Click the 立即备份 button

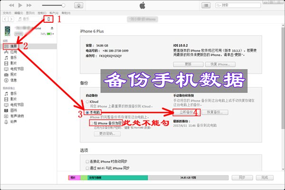[186, 112]
